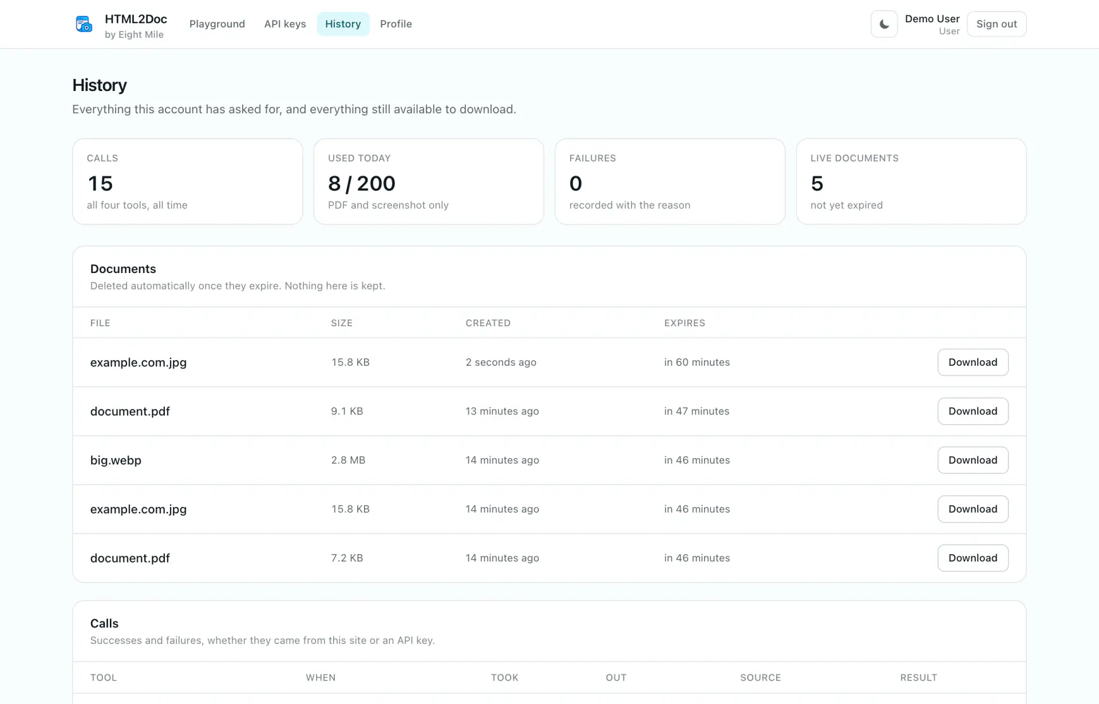Click the 'in 60 minutes' expiry cell
The image size is (1099, 704).
click(697, 362)
